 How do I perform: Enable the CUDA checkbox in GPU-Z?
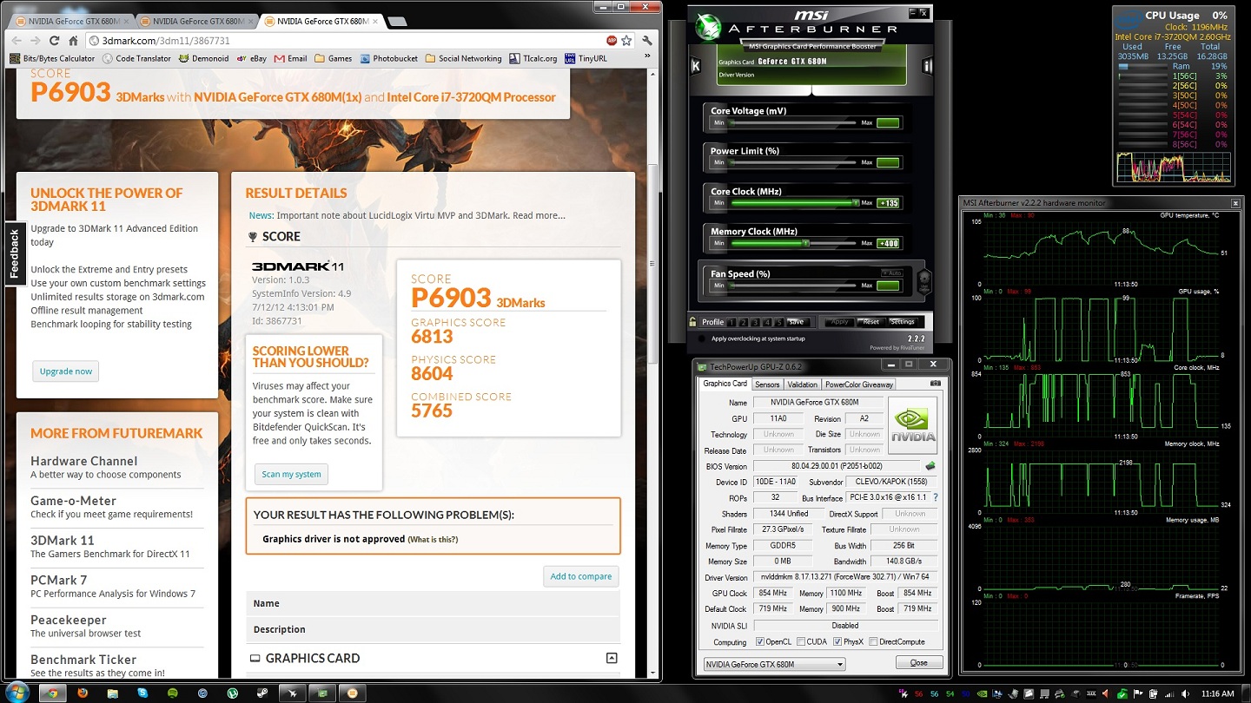800,642
